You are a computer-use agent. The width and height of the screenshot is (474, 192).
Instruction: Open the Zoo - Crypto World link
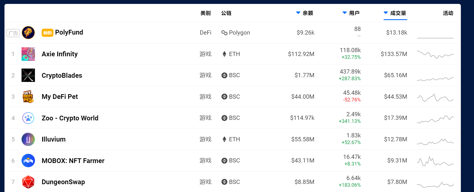70,118
